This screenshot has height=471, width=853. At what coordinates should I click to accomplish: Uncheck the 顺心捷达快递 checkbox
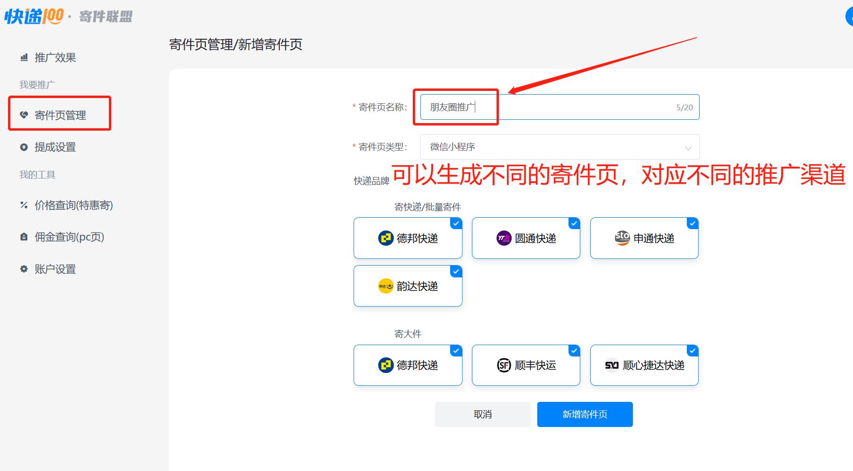pyautogui.click(x=692, y=351)
